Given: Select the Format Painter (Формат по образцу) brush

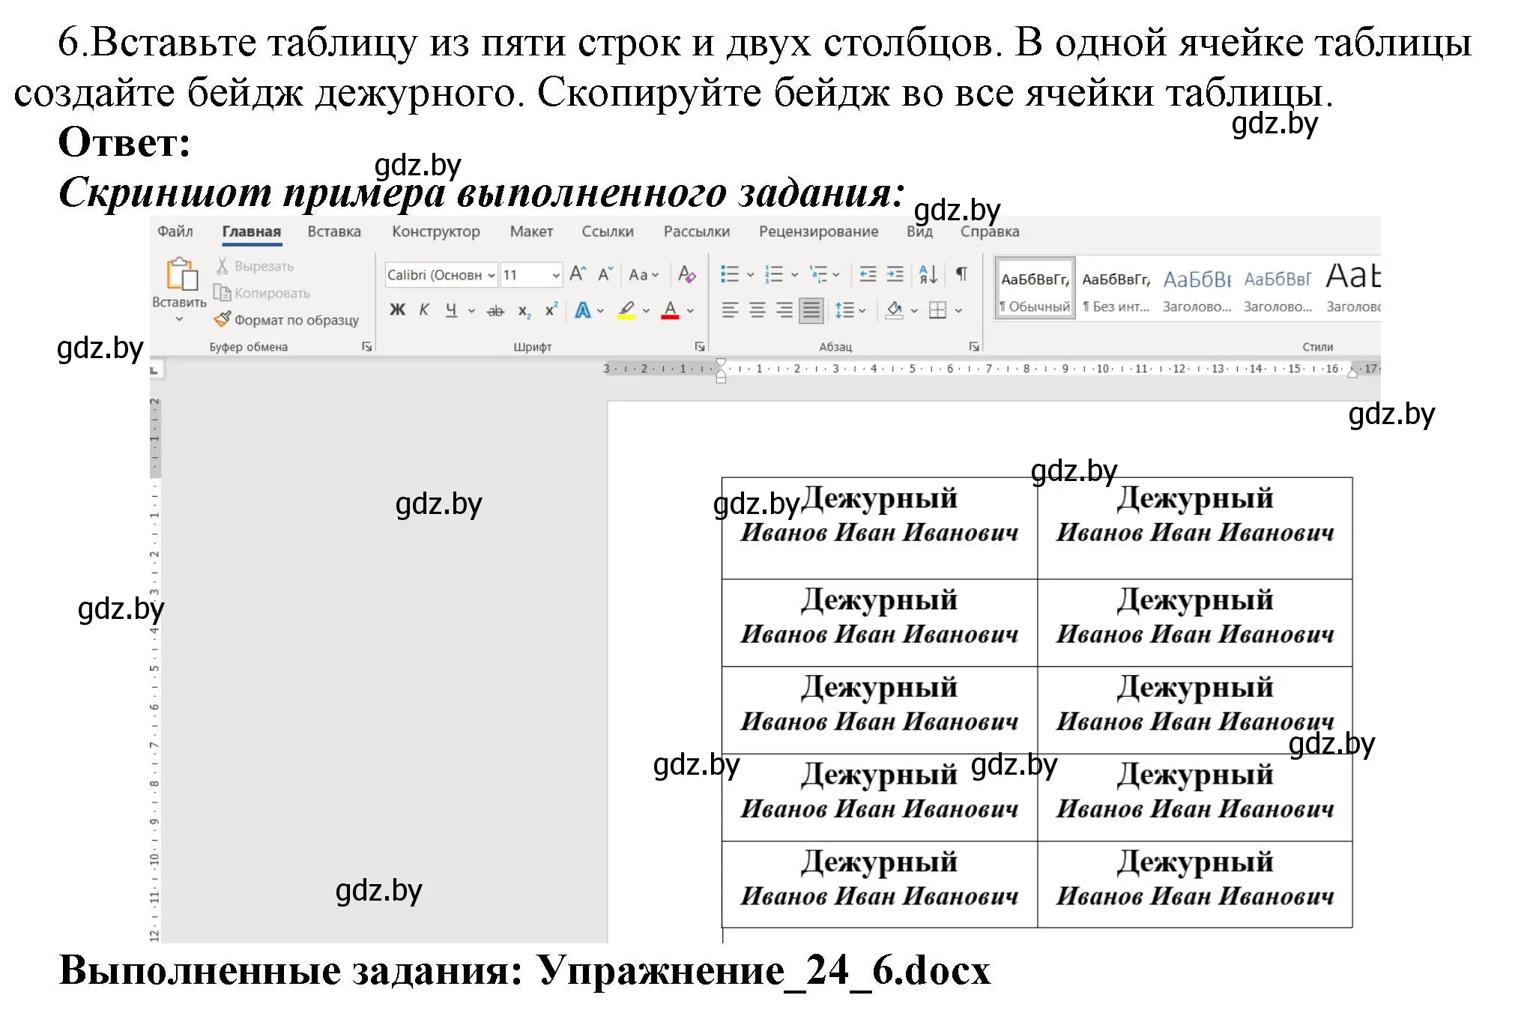Looking at the screenshot, I should coord(222,319).
